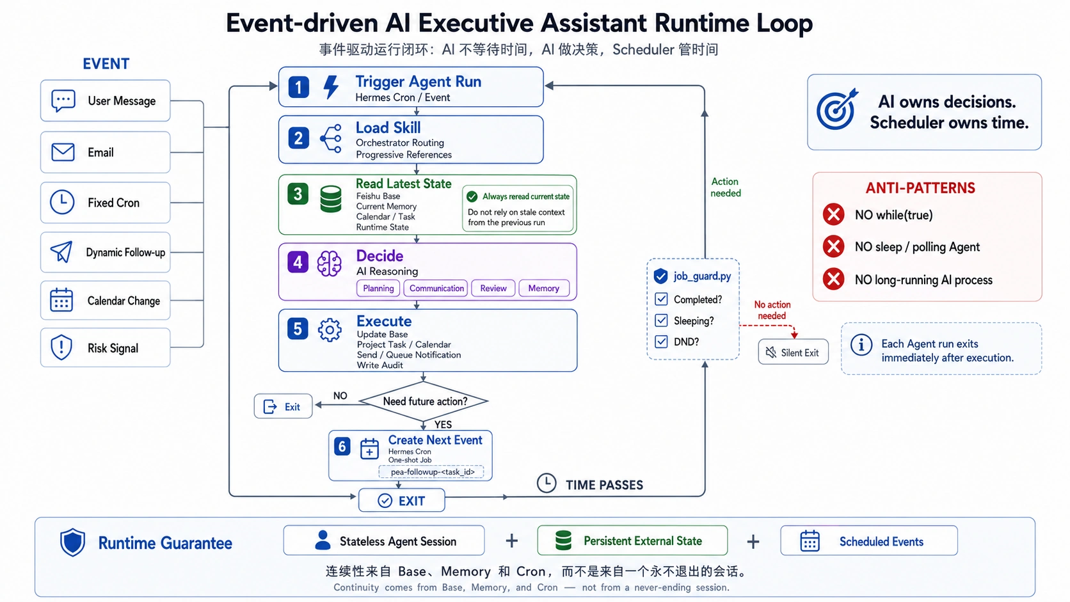Select the ANTI-PATTERNS heading
Screen dimensions: 1070x602
[x=920, y=188]
